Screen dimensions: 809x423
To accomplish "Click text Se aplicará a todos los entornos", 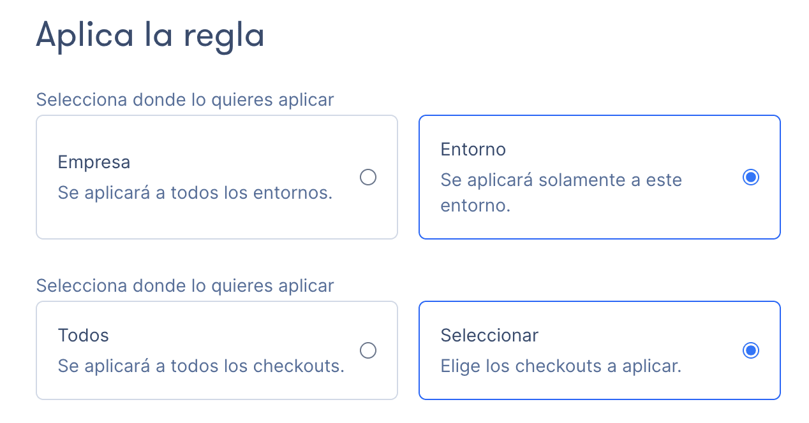I will point(195,192).
